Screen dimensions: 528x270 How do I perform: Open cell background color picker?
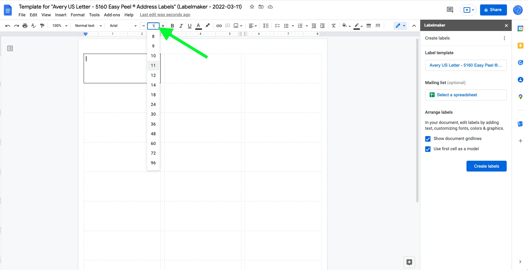pyautogui.click(x=346, y=26)
